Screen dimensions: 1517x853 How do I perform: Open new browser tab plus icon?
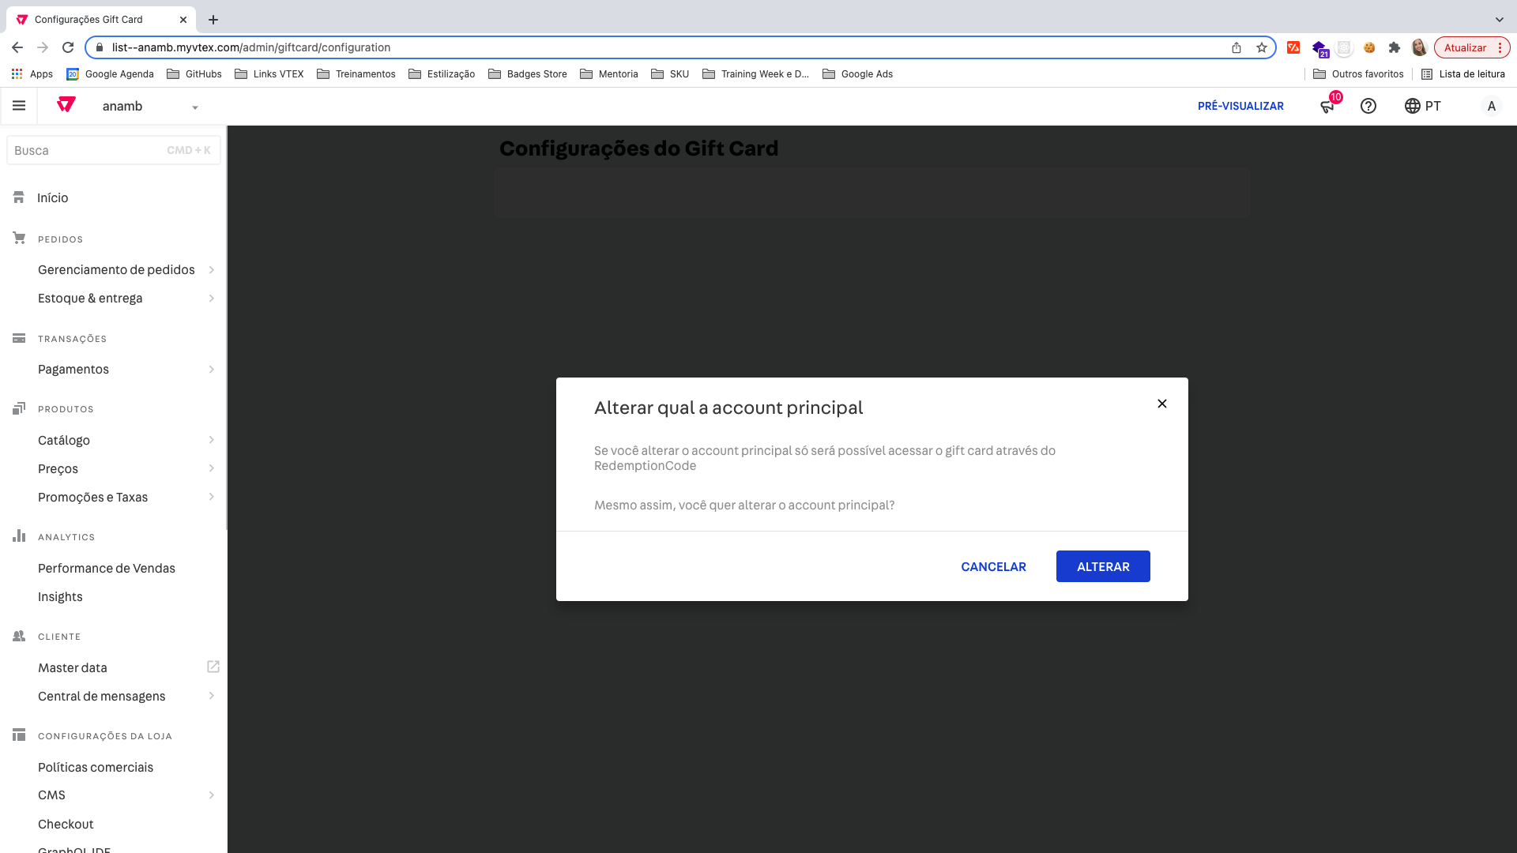[213, 20]
